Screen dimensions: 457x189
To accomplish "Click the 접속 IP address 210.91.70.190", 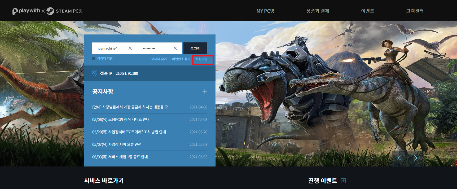I will tap(127, 73).
